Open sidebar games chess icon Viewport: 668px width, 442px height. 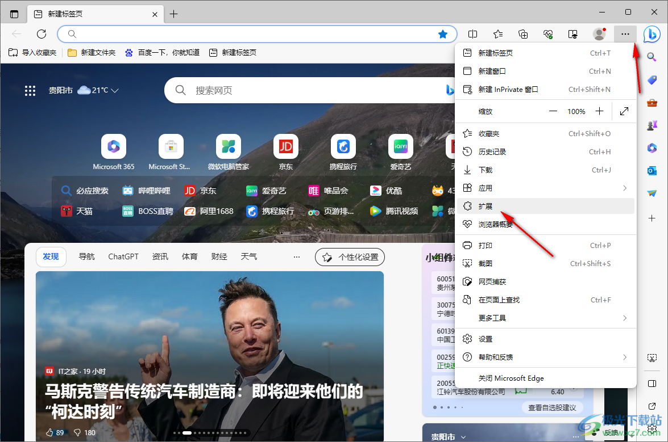tap(652, 125)
